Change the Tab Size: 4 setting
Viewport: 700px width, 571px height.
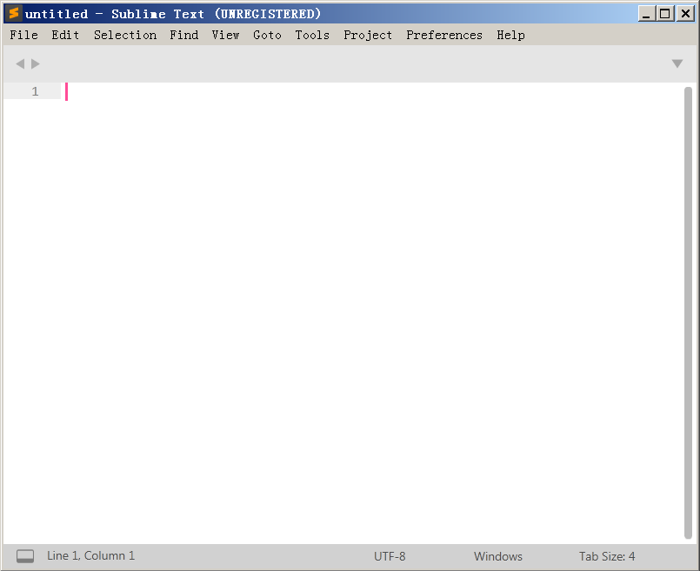(x=607, y=556)
